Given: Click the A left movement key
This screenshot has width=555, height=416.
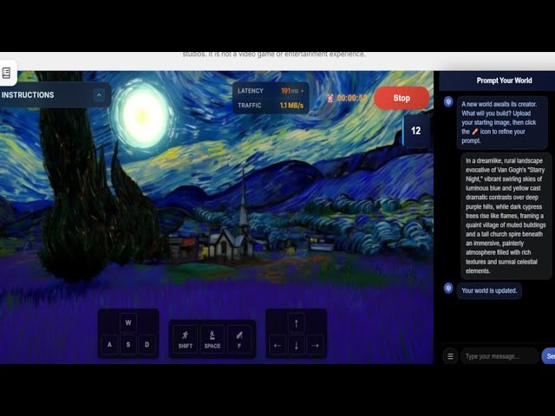Looking at the screenshot, I should 109,344.
